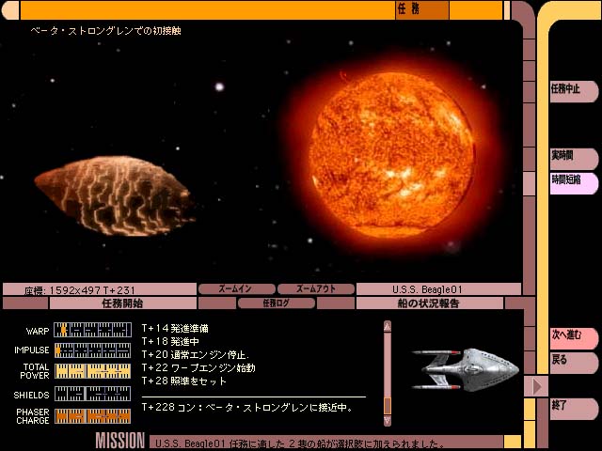Click the U.S.S. Beagle01 ship name bar
Viewport: 602px width, 451px height.
(438, 289)
